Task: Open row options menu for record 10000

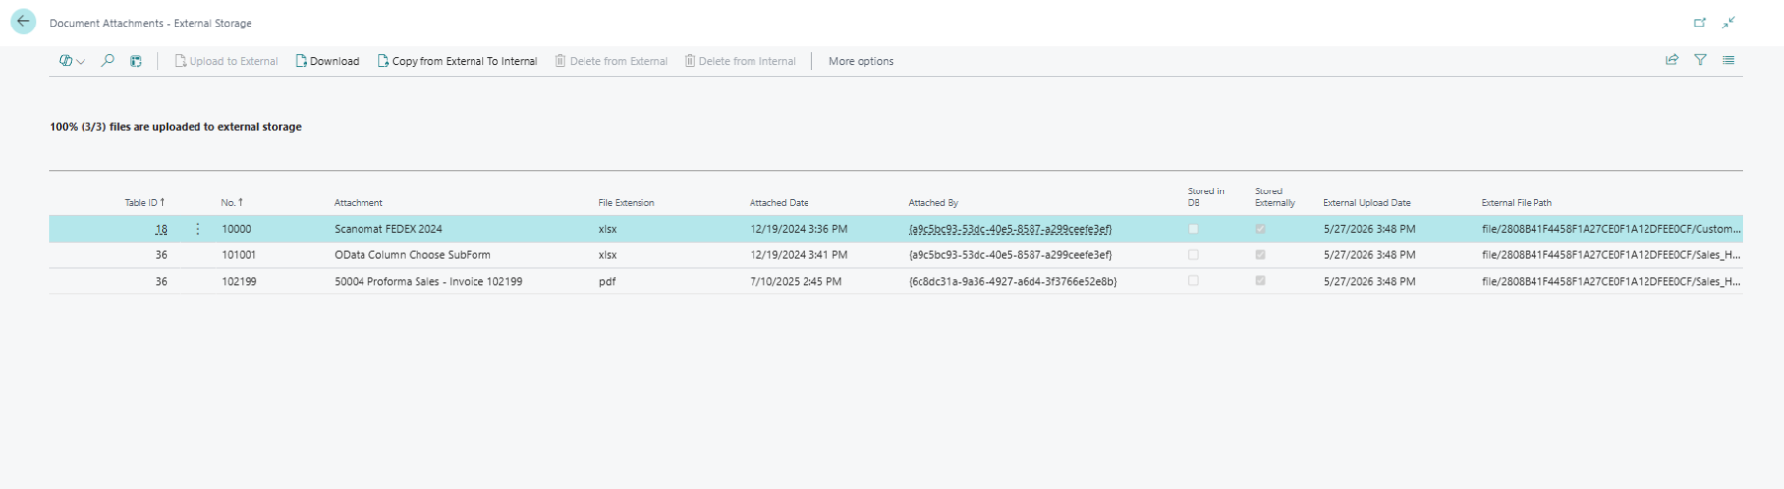Action: click(x=198, y=229)
